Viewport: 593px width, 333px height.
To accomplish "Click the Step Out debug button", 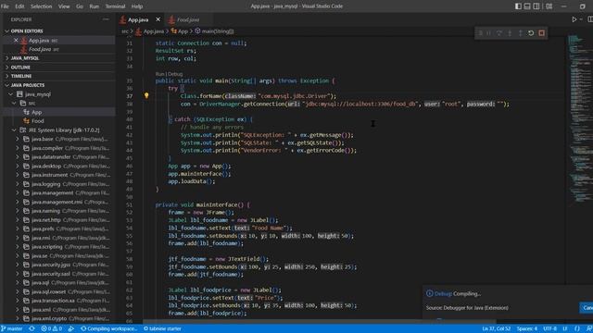I will pos(521,33).
